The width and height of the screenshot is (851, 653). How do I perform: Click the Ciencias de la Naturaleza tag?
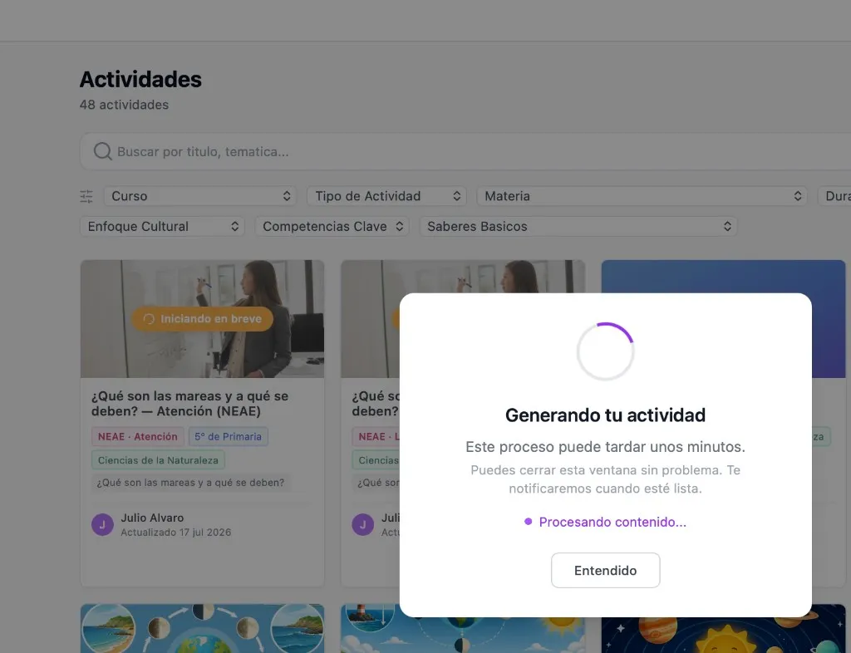pyautogui.click(x=158, y=460)
